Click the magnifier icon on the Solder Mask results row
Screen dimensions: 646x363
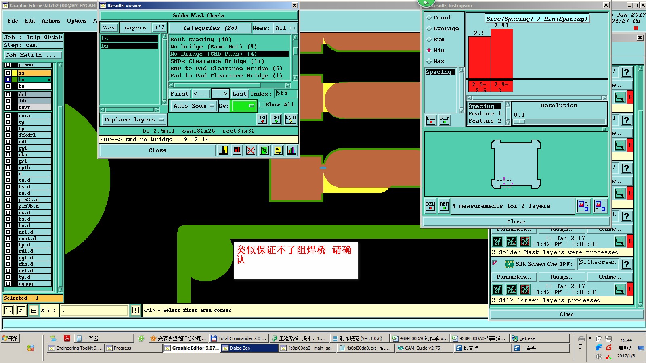click(x=620, y=241)
